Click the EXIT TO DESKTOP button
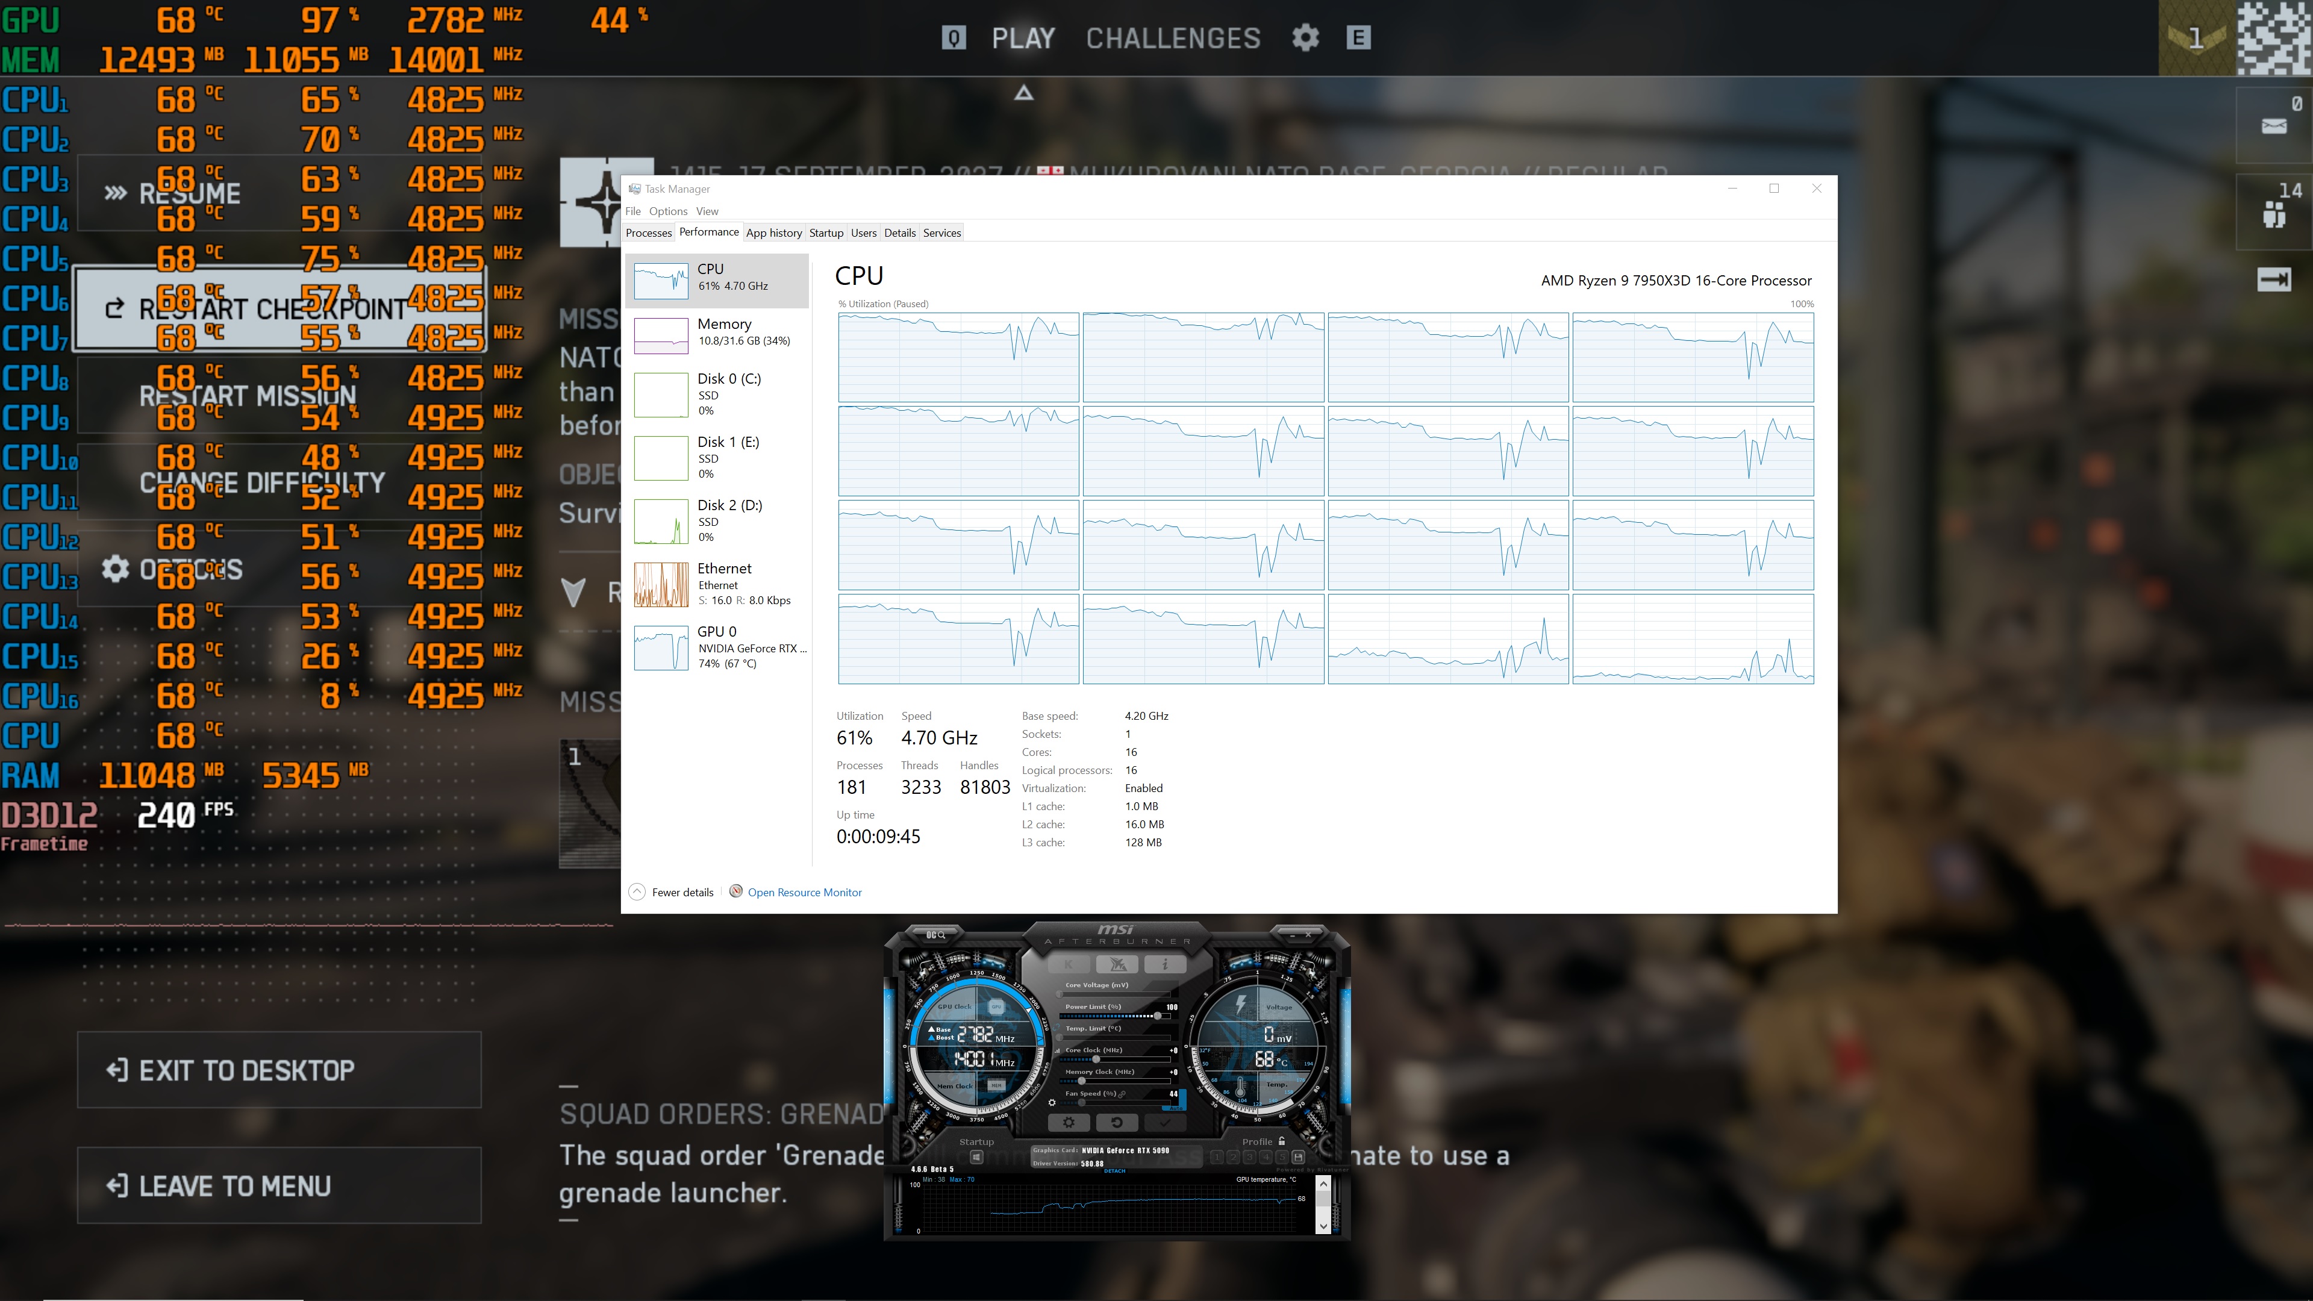 279,1069
